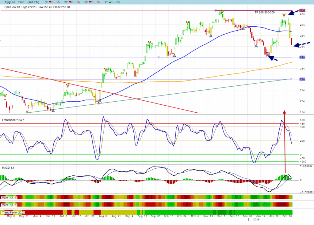Image resolution: width=314 pixels, height=225 pixels.
Task: Click the Aug 8 date on time axis
Action: pyautogui.click(x=104, y=216)
